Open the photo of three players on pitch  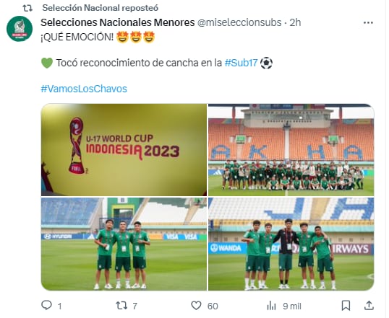124,244
